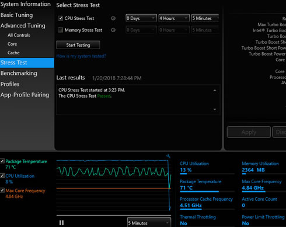The height and width of the screenshot is (227, 286).
Task: Click the monitoring graph area
Action: 114,185
